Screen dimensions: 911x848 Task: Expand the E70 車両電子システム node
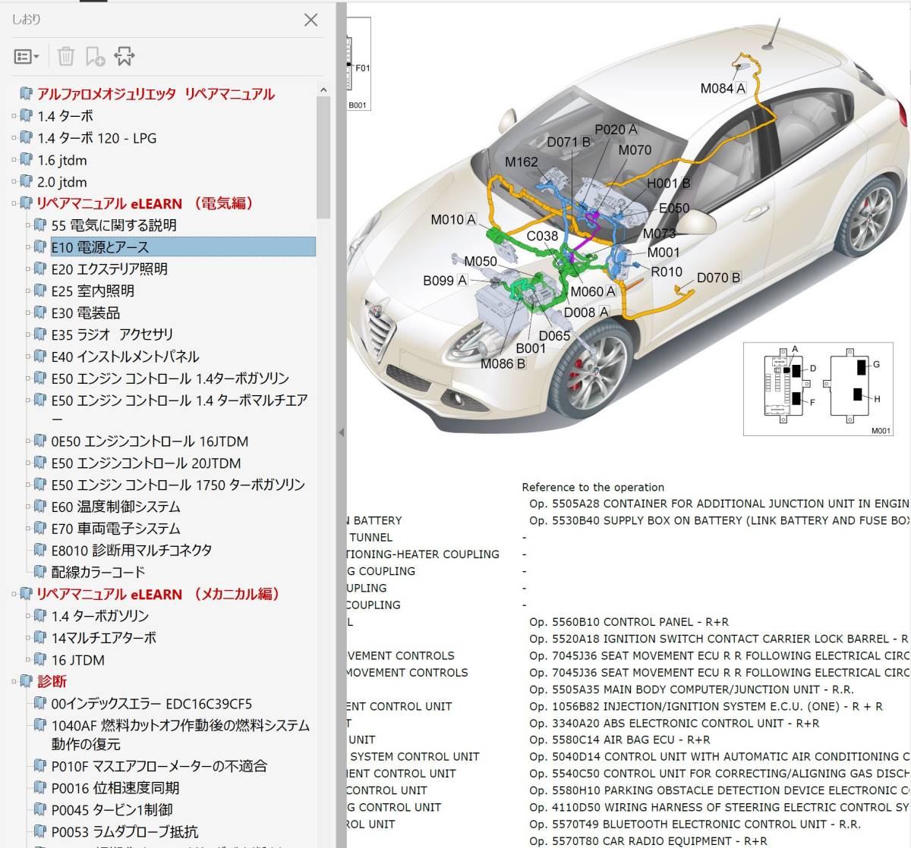pyautogui.click(x=28, y=529)
